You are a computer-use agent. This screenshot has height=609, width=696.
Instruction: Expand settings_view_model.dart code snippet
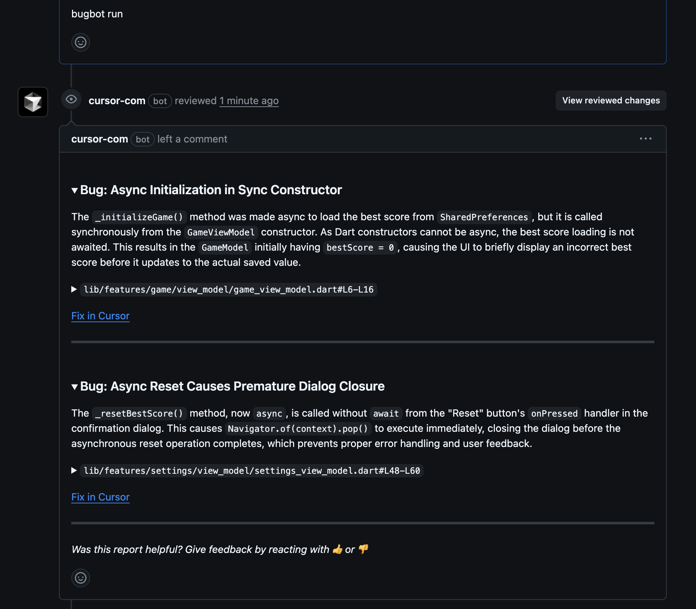[74, 470]
